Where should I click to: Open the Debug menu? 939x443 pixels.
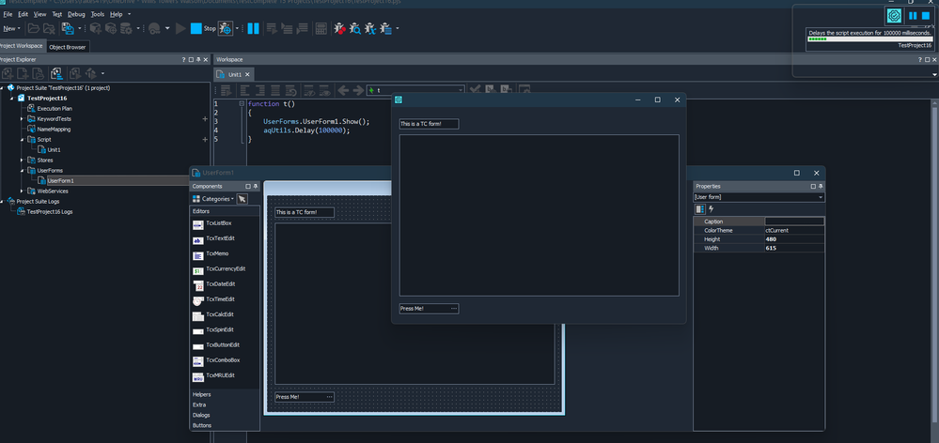76,15
